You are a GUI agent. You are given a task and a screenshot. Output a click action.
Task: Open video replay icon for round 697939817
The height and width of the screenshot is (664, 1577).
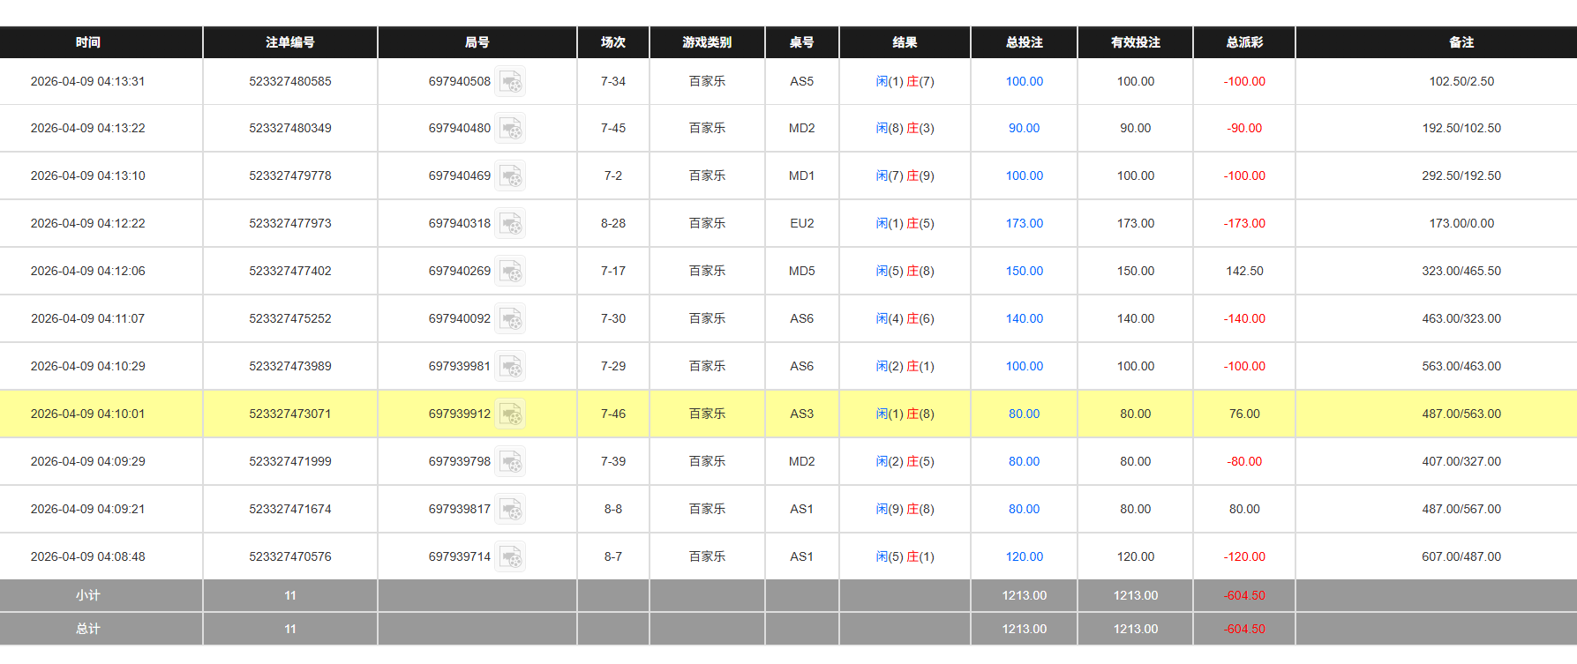(510, 510)
